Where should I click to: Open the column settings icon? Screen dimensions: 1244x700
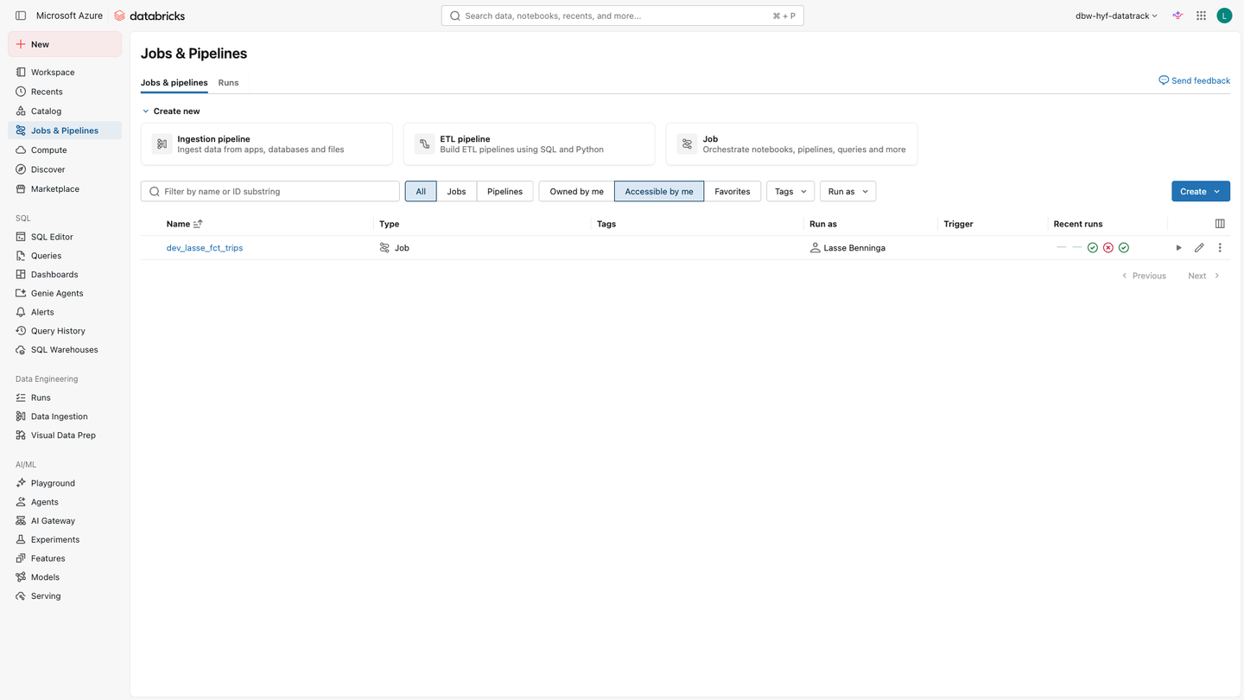tap(1220, 224)
